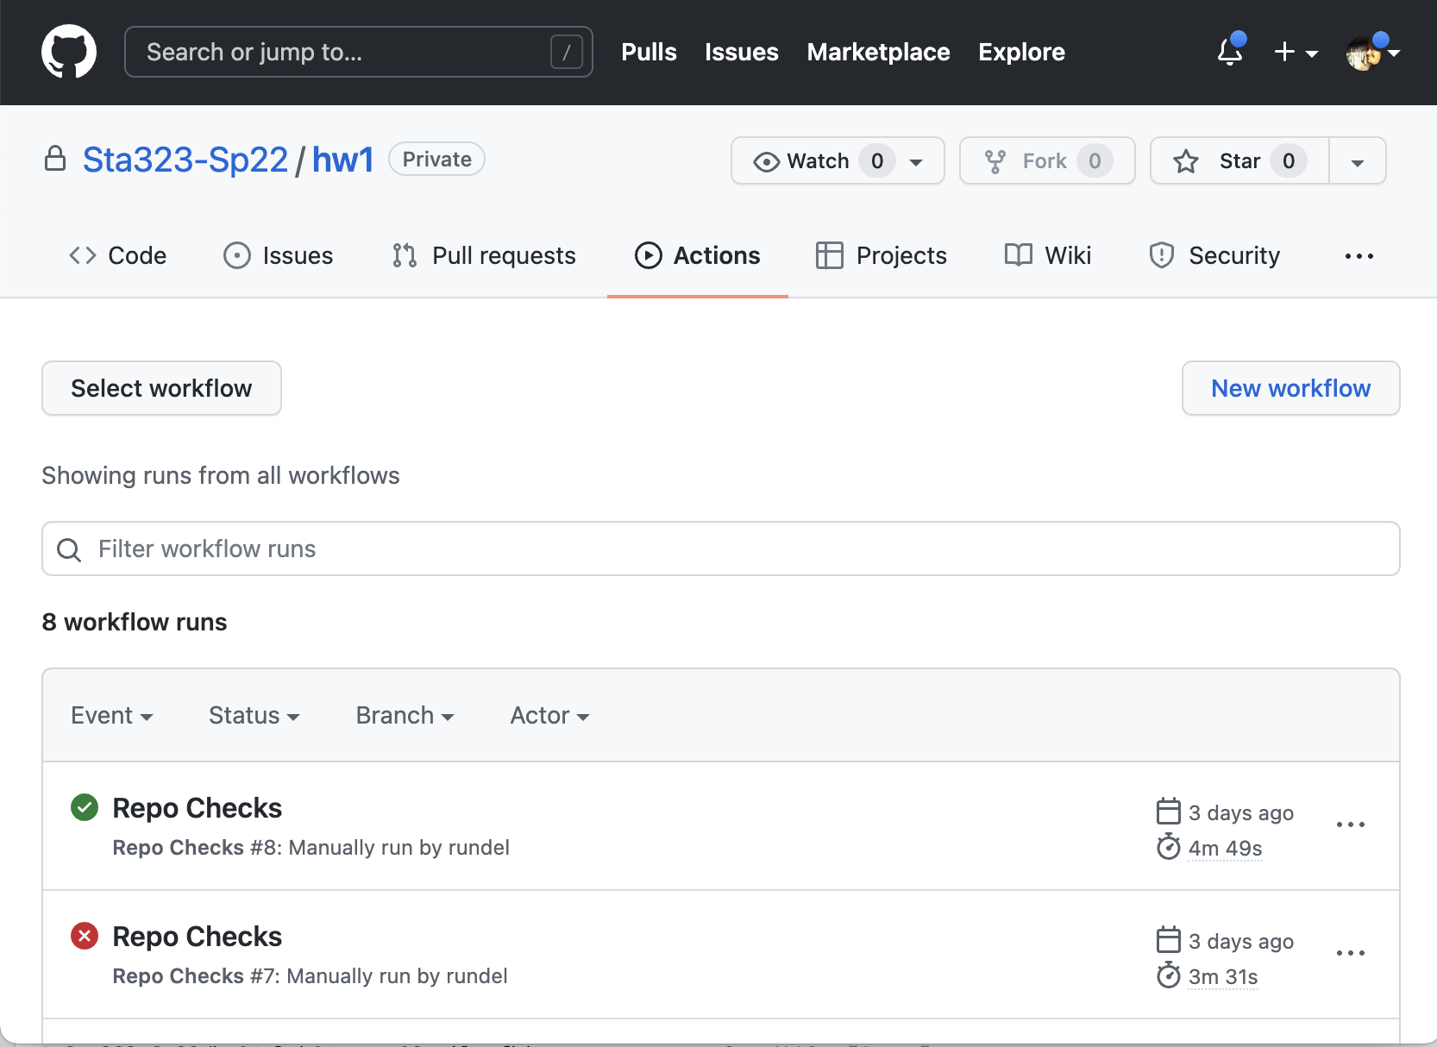
Task: Click the red failure icon on Repo Checks #7
Action: pyautogui.click(x=84, y=936)
